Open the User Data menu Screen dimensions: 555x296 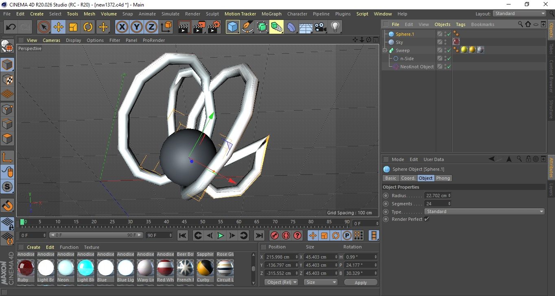tap(434, 159)
